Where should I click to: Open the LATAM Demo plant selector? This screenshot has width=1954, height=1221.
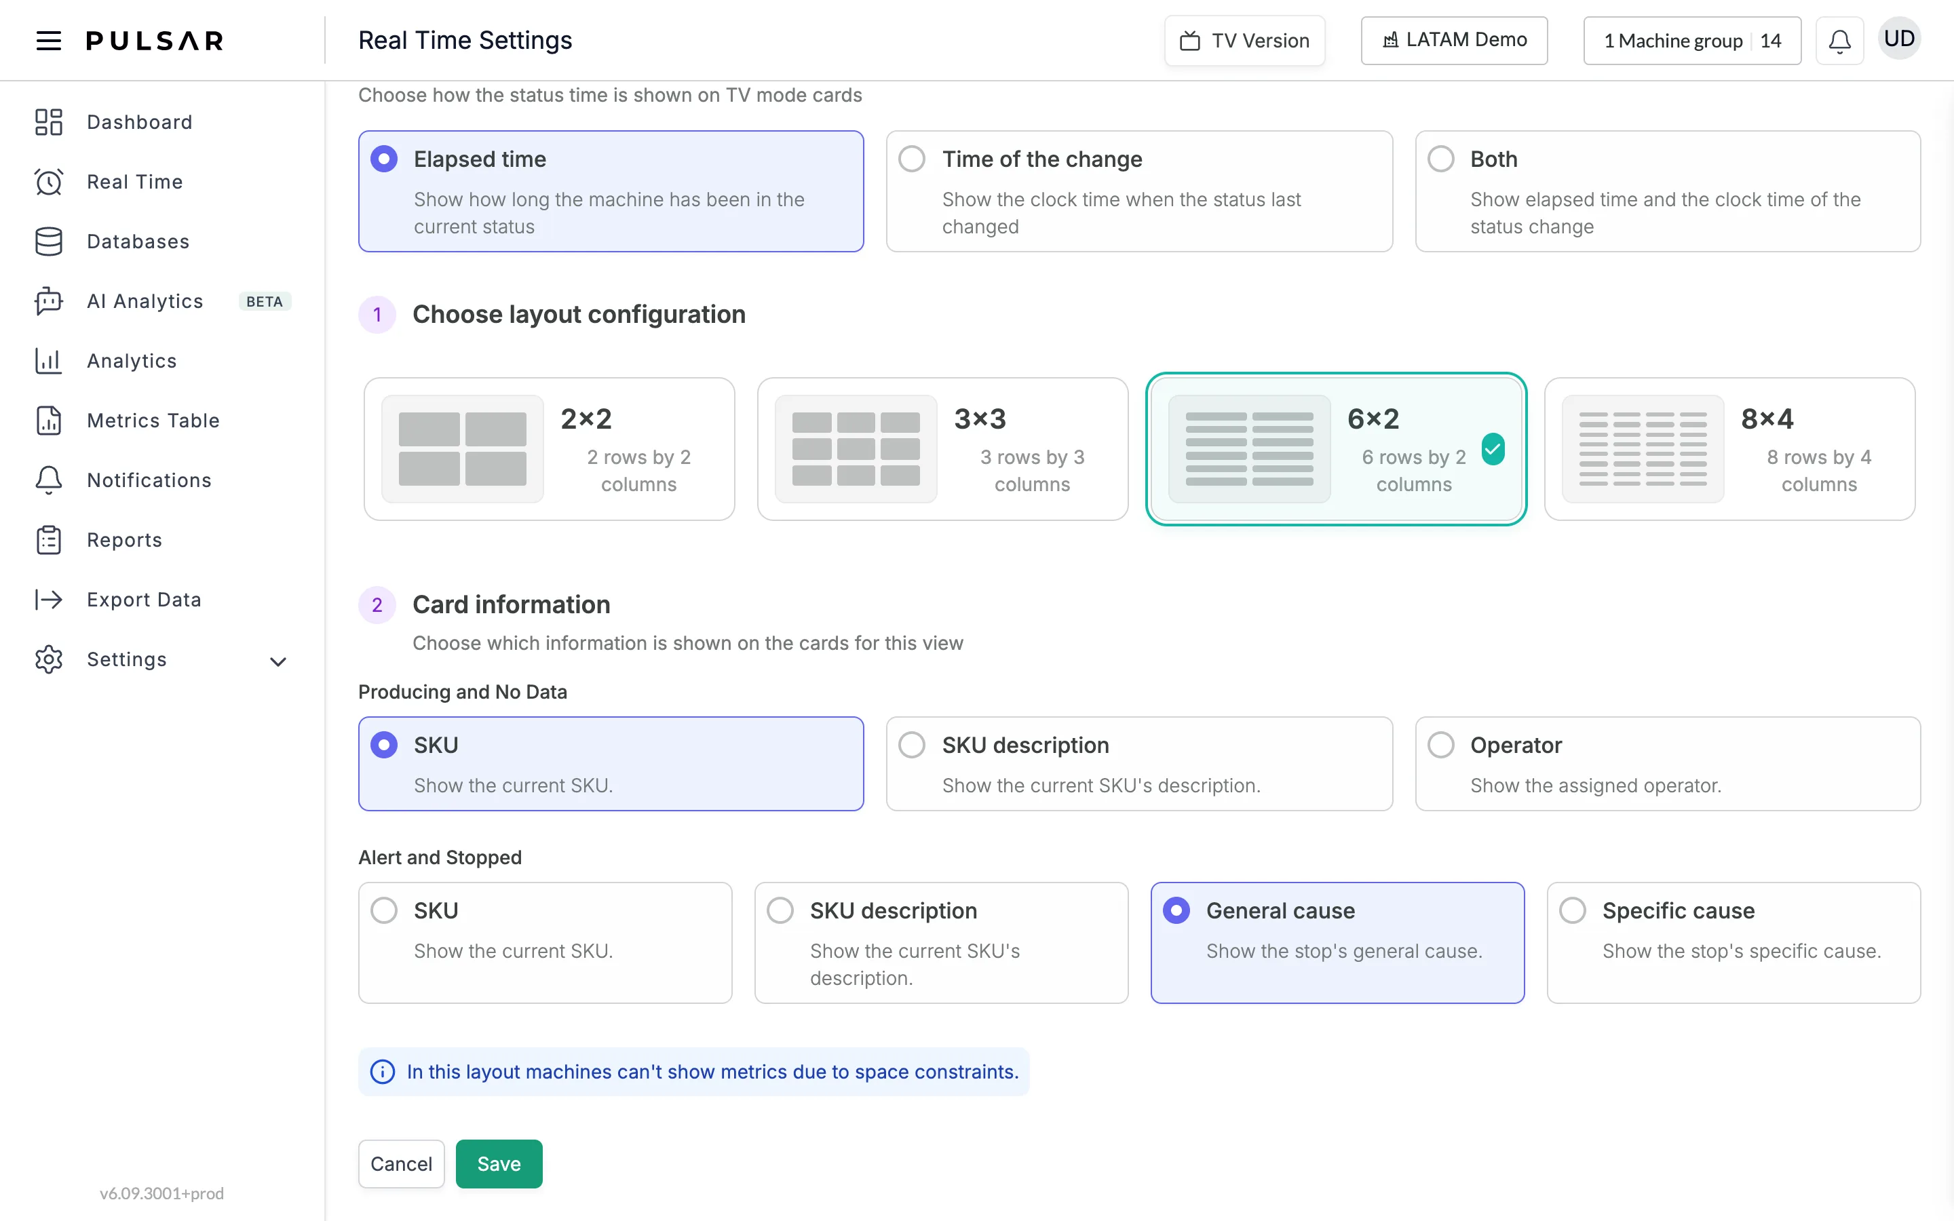click(1454, 41)
